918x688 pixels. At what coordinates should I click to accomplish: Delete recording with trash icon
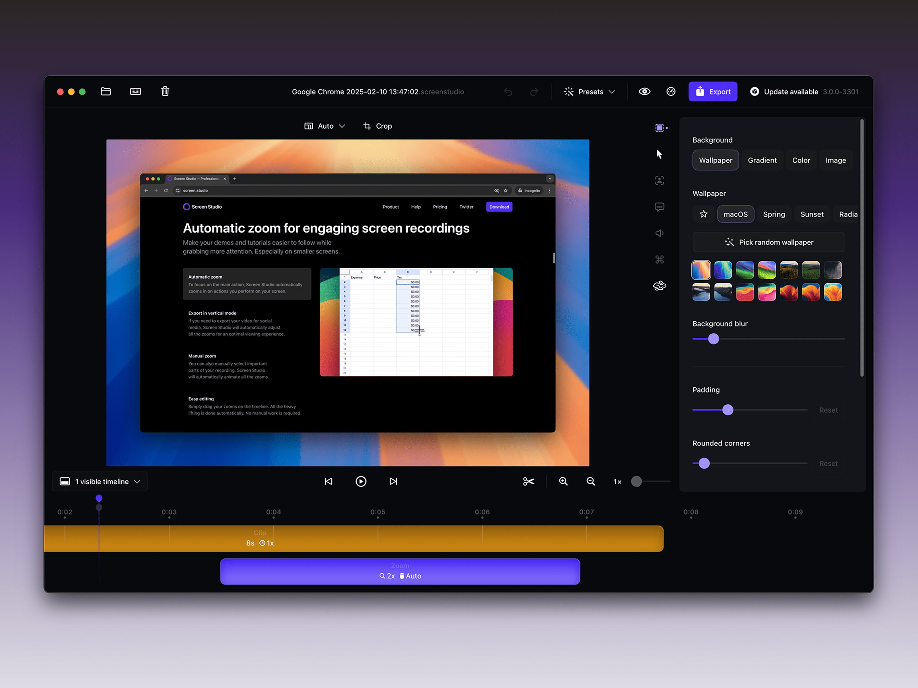pyautogui.click(x=165, y=91)
